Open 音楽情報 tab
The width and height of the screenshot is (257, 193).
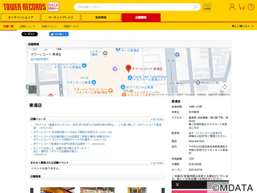pyautogui.click(x=101, y=17)
